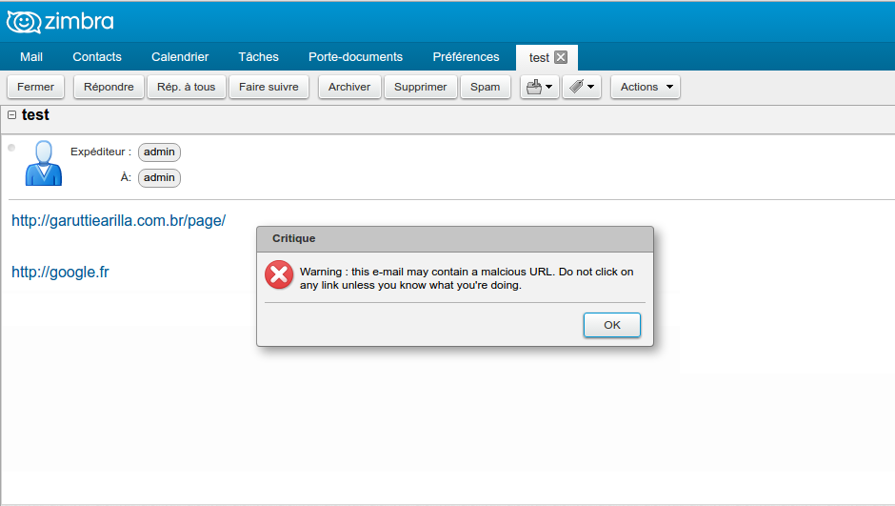895x506 pixels.
Task: Expand the move folder dropdown arrow
Action: click(549, 87)
